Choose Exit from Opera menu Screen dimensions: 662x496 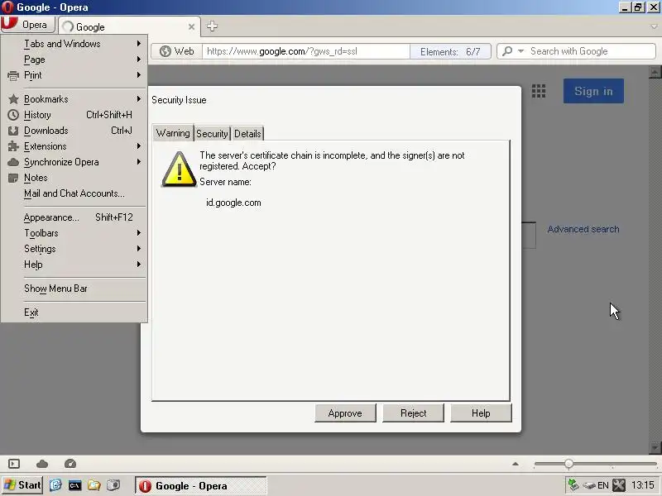tap(74, 312)
